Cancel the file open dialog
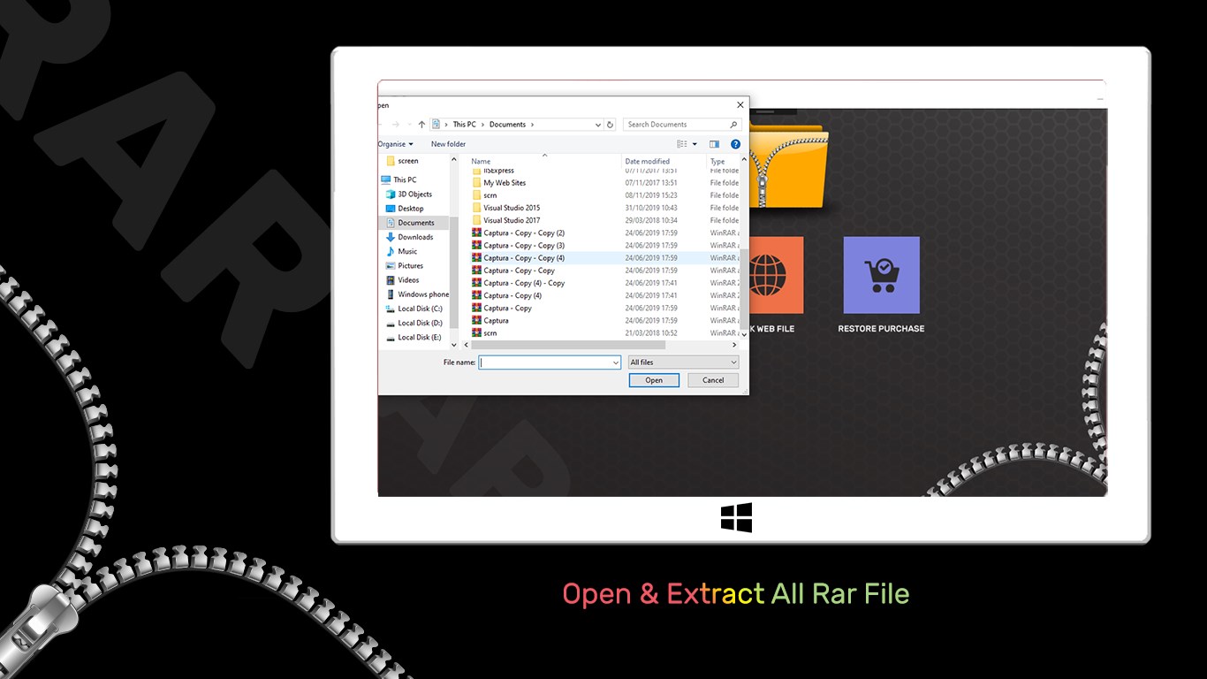Screen dimensions: 1207x679 (x=712, y=379)
